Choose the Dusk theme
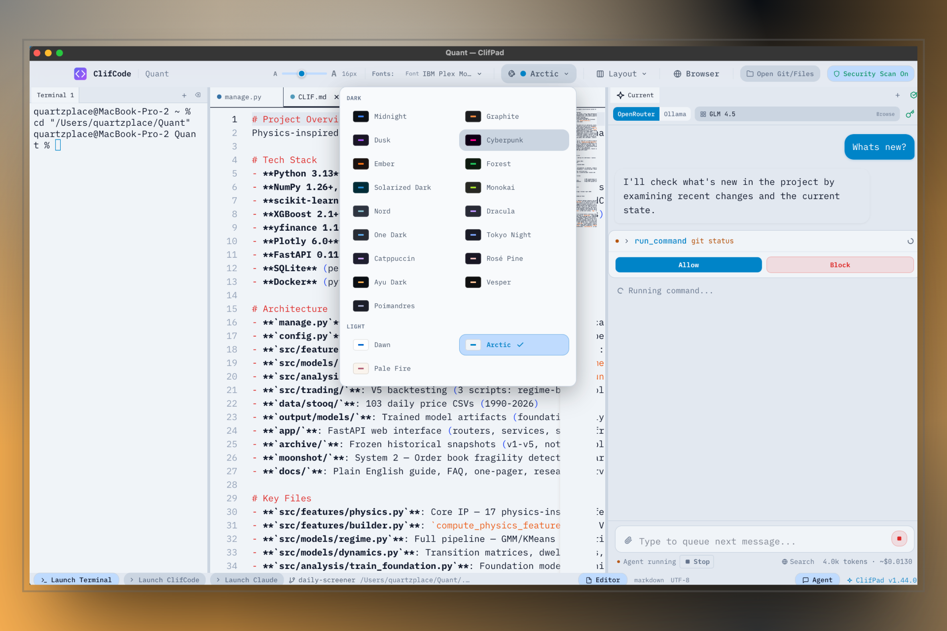Image resolution: width=947 pixels, height=631 pixels. (401, 140)
